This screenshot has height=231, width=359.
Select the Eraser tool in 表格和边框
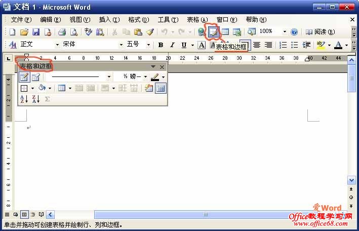click(x=36, y=77)
